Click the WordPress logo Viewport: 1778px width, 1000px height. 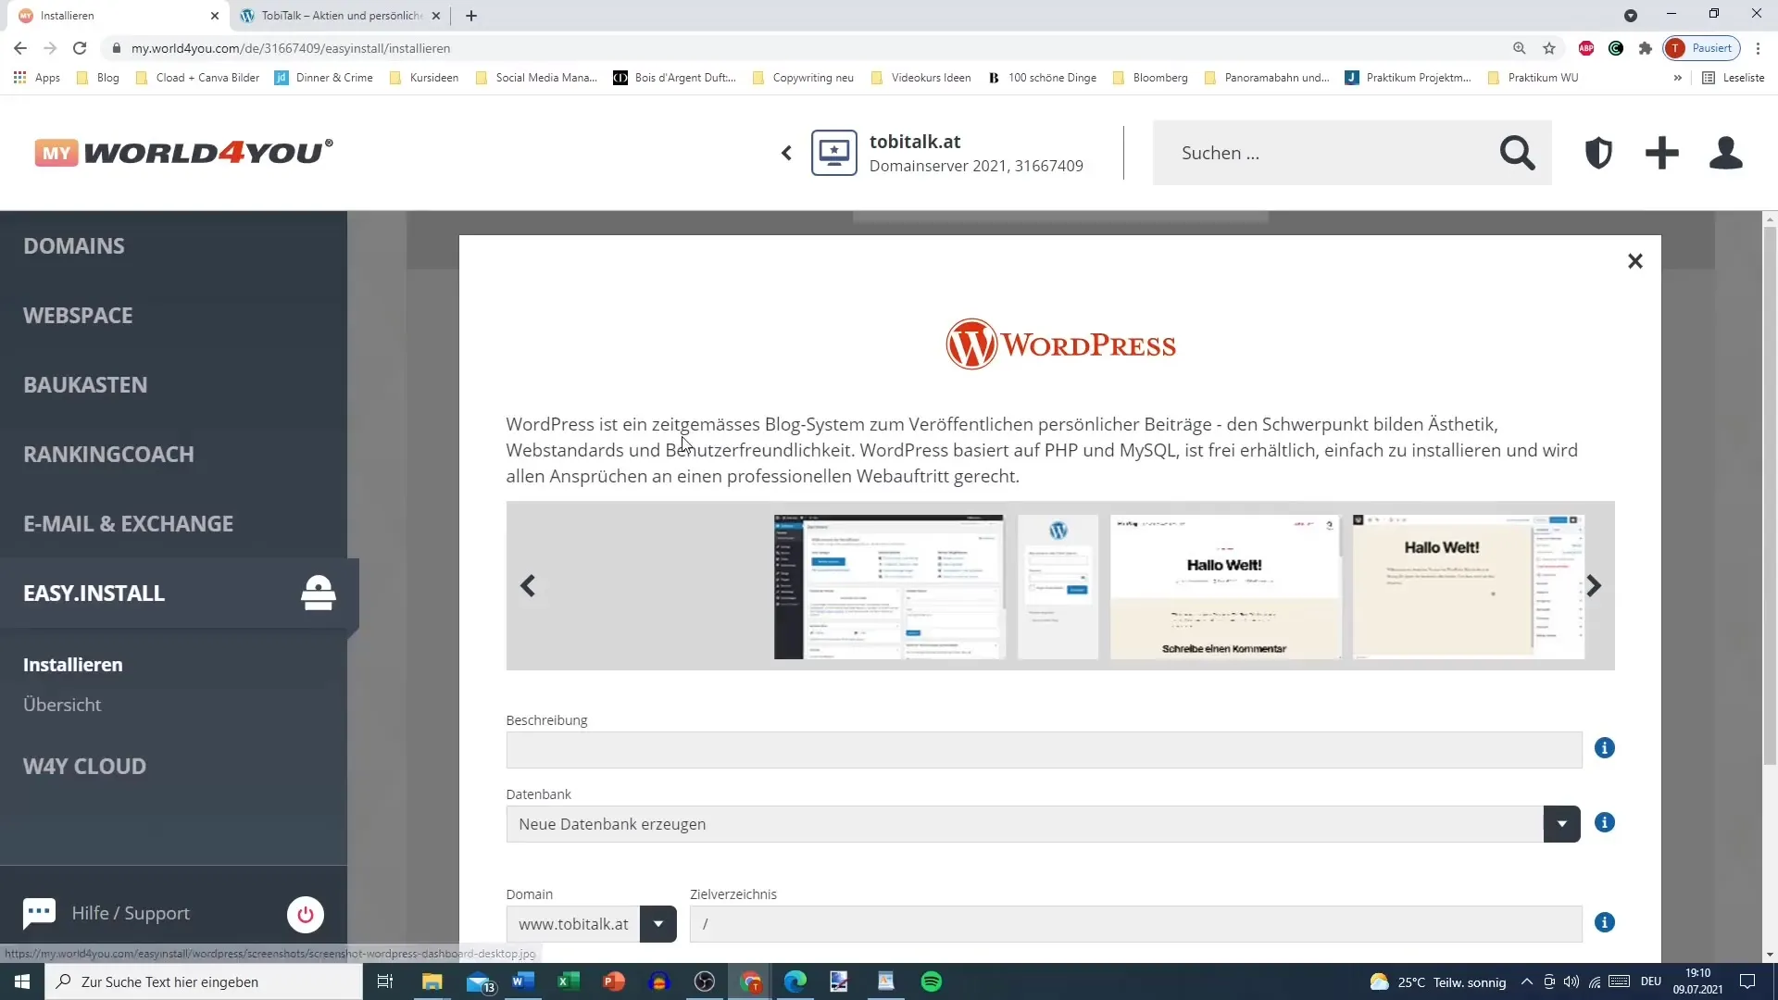point(1060,344)
